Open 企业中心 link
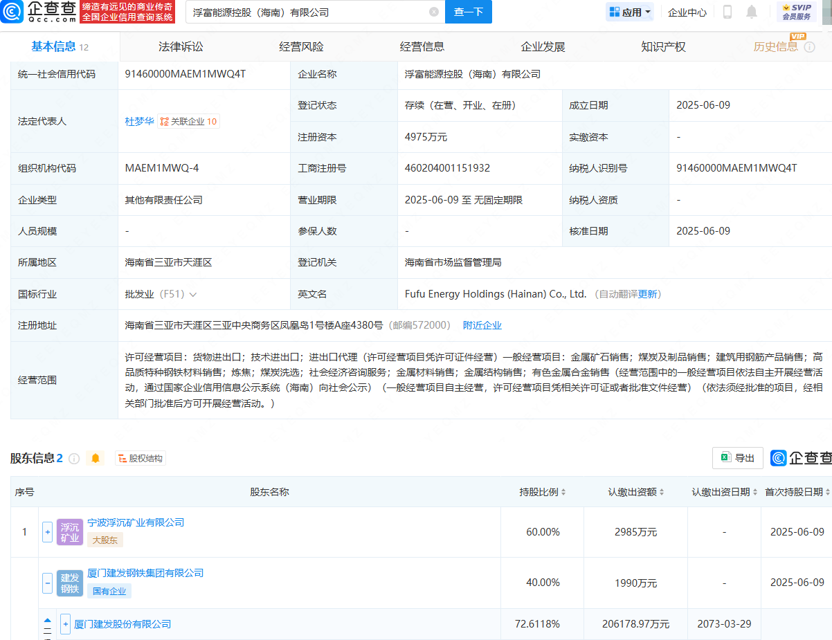The image size is (832, 640). click(687, 12)
